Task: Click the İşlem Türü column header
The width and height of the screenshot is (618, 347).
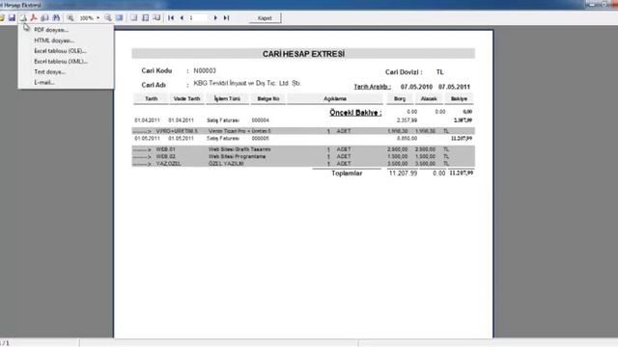Action: click(228, 98)
